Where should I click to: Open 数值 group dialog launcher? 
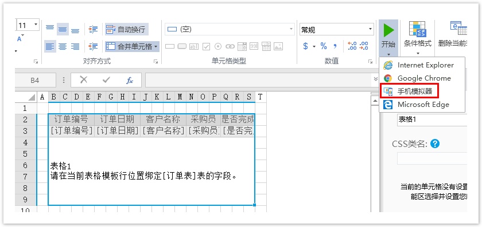coord(370,62)
